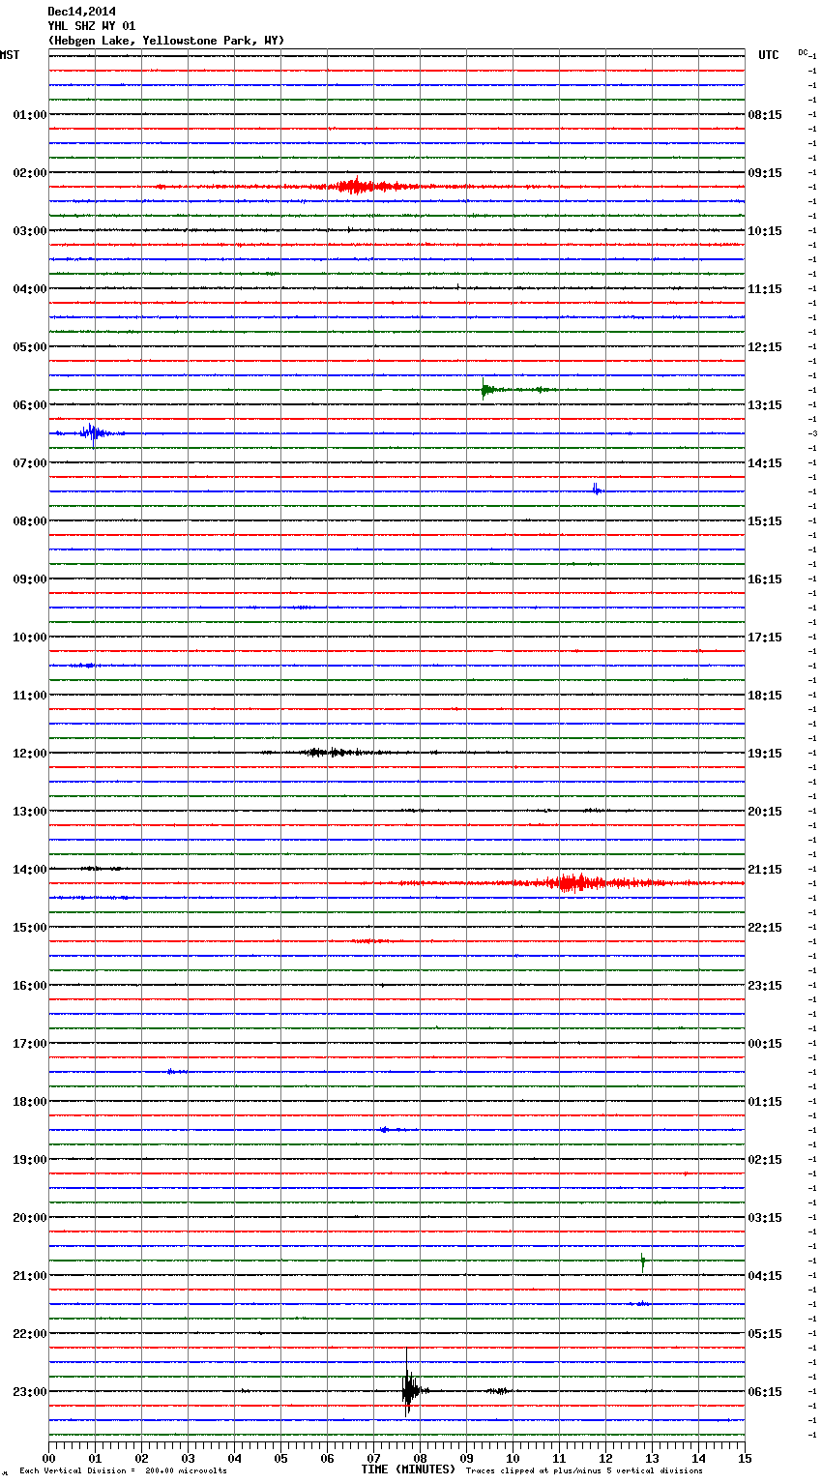Select the 09:00 MST time label
The image size is (822, 1484).
point(30,579)
